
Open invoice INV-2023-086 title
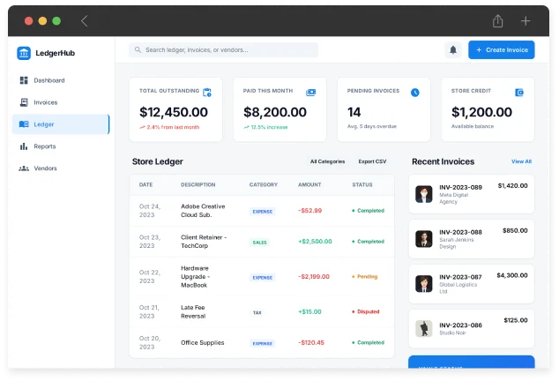tap(460, 325)
